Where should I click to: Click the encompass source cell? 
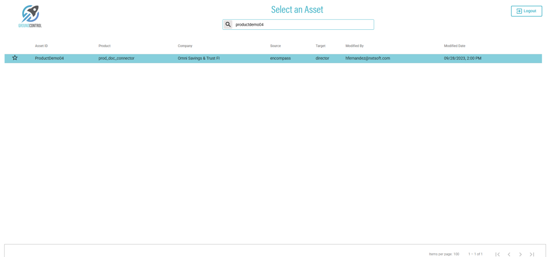click(x=280, y=58)
